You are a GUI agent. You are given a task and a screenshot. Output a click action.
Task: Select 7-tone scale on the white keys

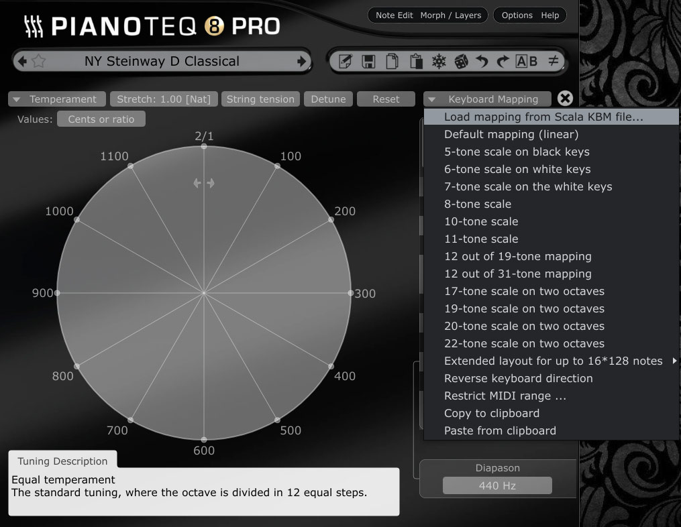tap(551, 186)
